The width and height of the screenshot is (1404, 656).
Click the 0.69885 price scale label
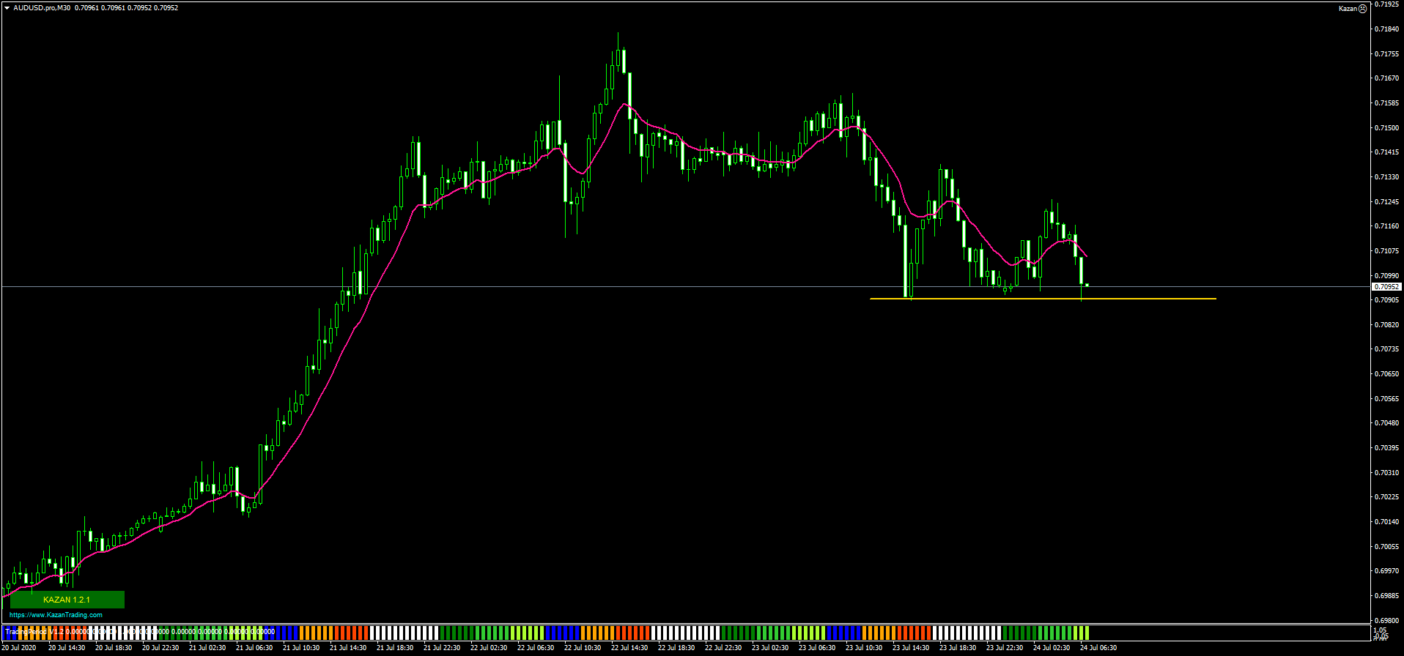(1388, 596)
